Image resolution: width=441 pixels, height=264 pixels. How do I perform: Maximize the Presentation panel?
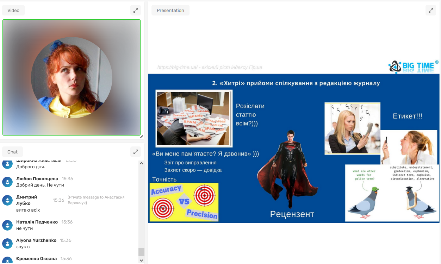point(430,10)
